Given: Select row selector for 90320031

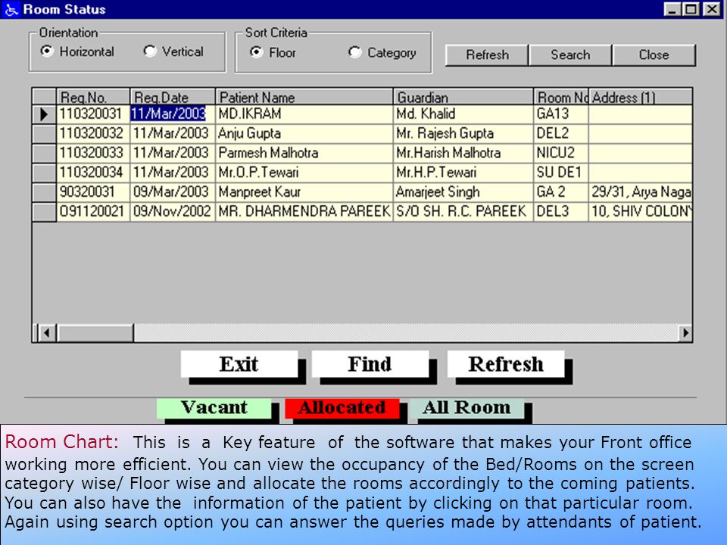Looking at the screenshot, I should pyautogui.click(x=44, y=192).
